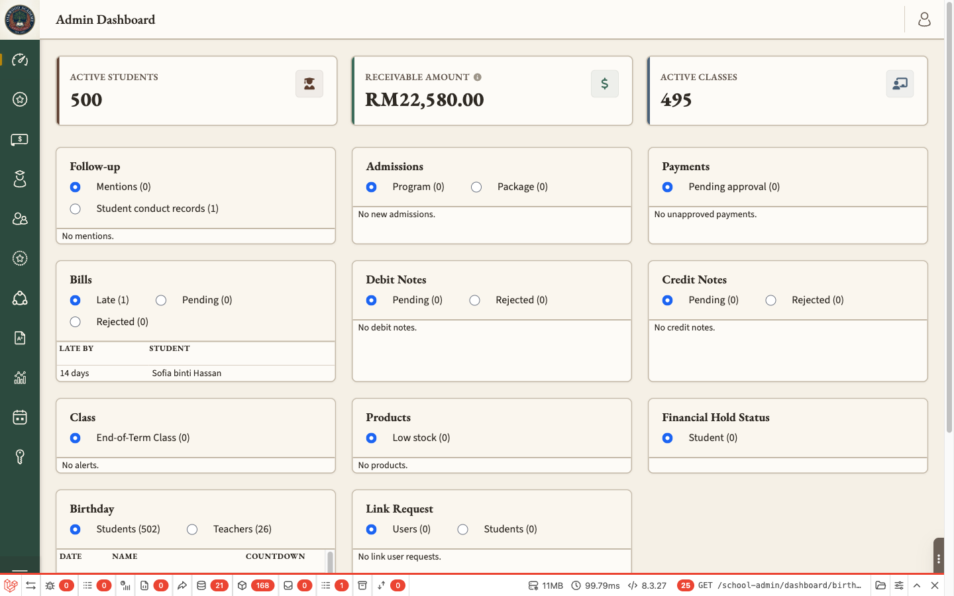954x596 pixels.
Task: Click the circled star icon in the upper sidebar
Action: pos(20,99)
